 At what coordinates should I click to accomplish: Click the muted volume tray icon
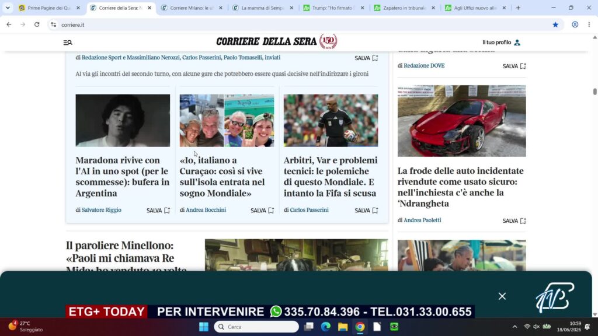pyautogui.click(x=537, y=327)
